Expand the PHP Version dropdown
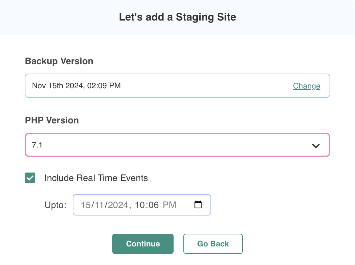This screenshot has width=355, height=265. (x=177, y=145)
